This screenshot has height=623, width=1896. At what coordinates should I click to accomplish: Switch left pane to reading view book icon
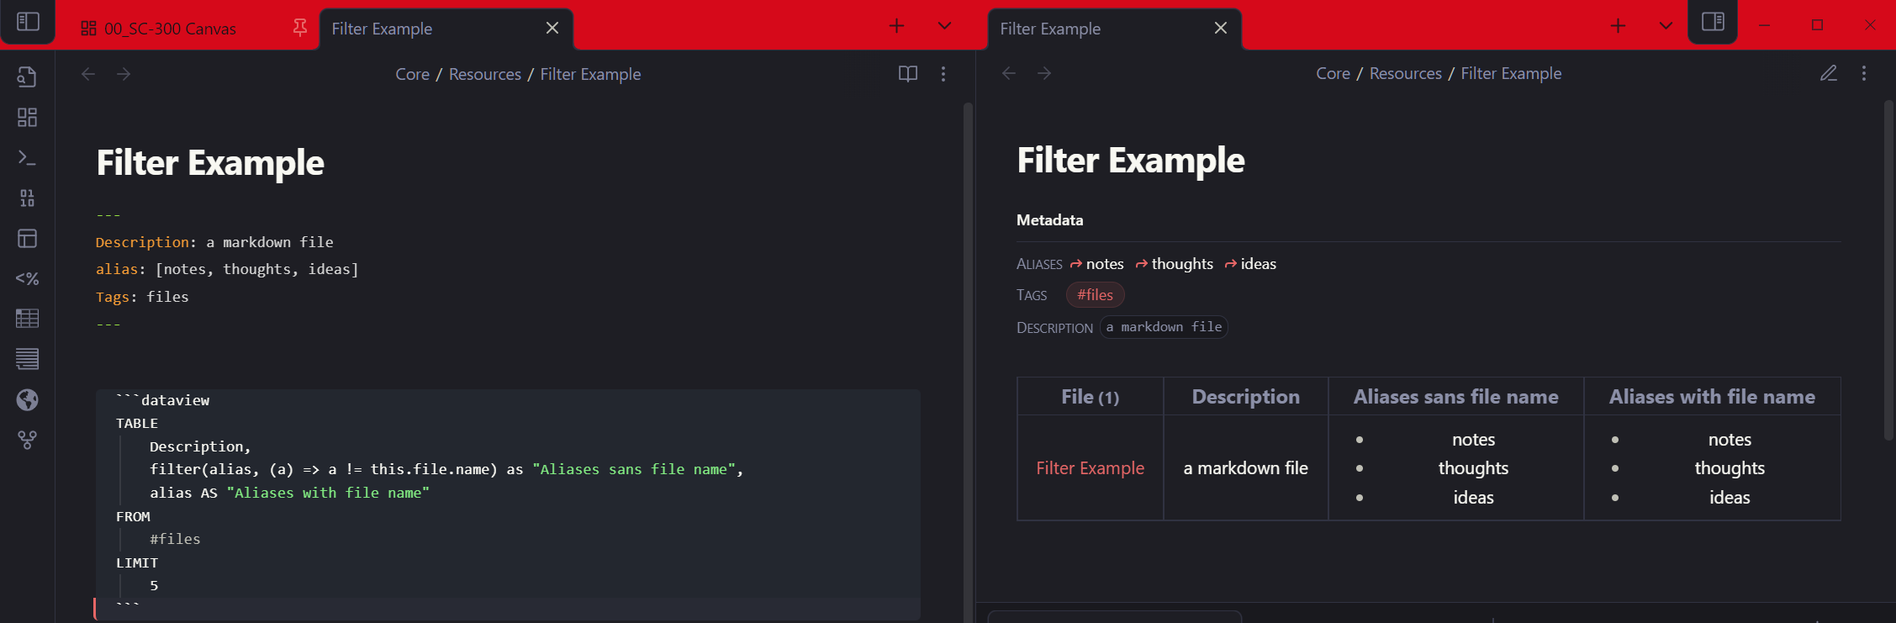coord(908,74)
